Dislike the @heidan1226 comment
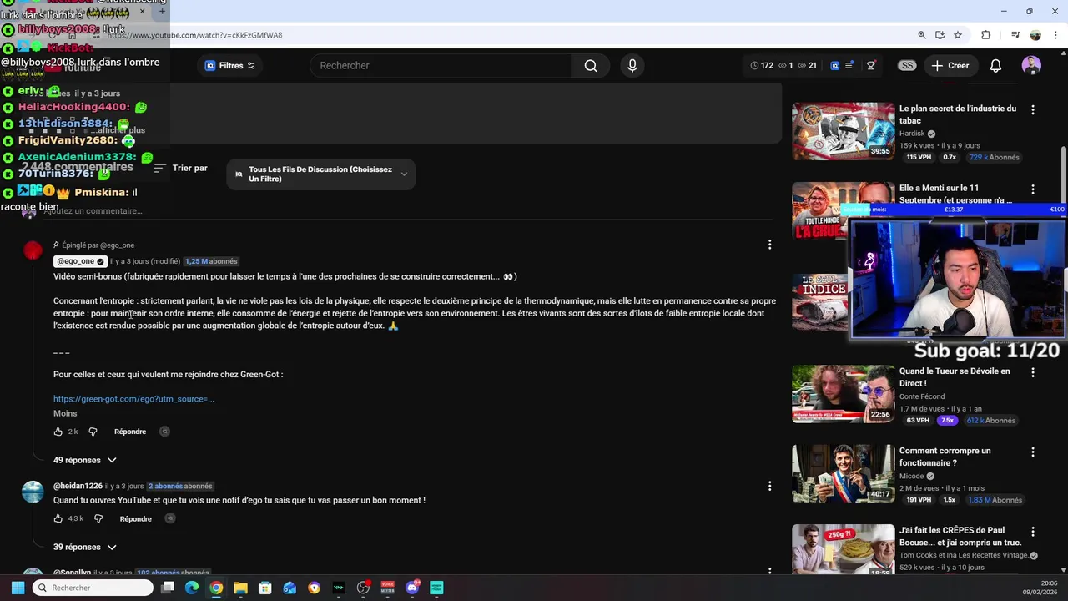The width and height of the screenshot is (1068, 601). tap(98, 518)
